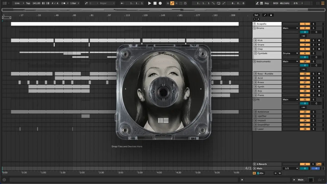Select the Laser track header
Image resolution: width=327 pixels, height=184 pixels.
click(267, 129)
